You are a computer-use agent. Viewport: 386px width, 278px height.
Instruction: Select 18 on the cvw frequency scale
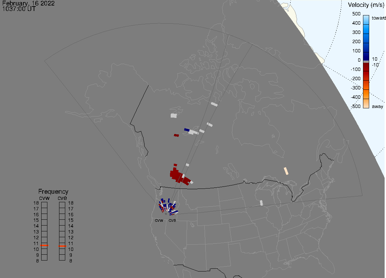pos(36,203)
